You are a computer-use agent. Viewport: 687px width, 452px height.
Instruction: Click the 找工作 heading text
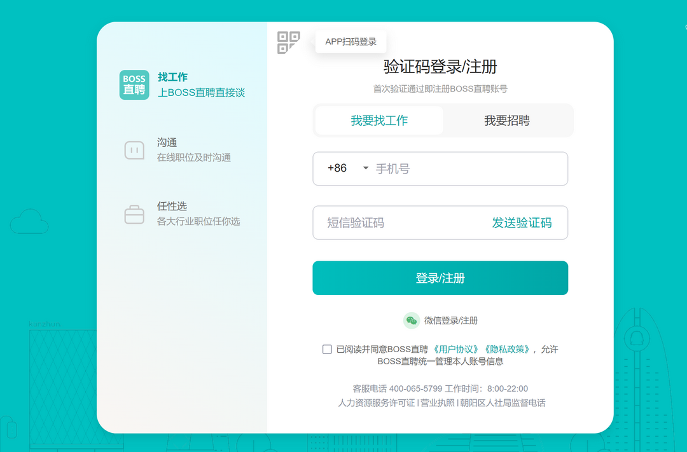(172, 77)
